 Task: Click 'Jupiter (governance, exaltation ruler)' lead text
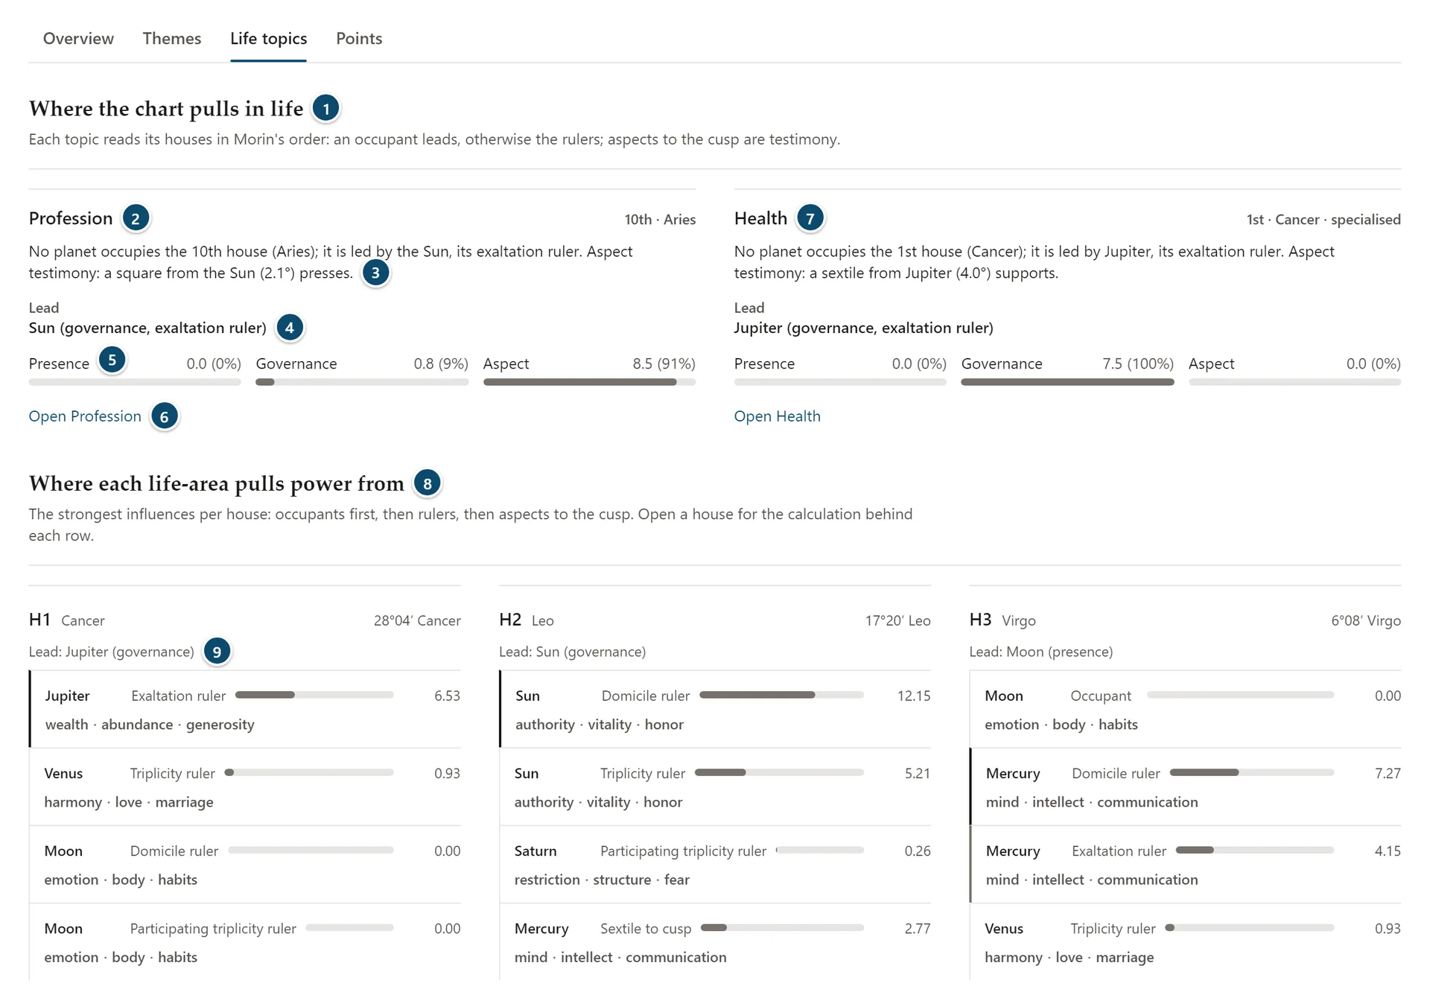tap(864, 328)
